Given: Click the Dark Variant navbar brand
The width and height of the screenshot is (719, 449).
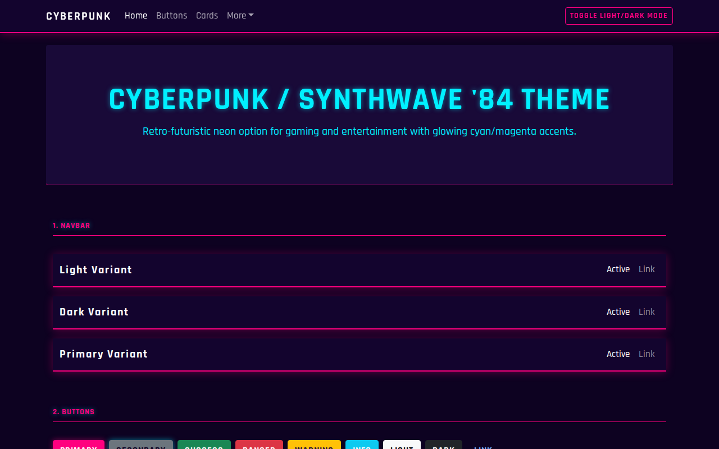Looking at the screenshot, I should (94, 312).
